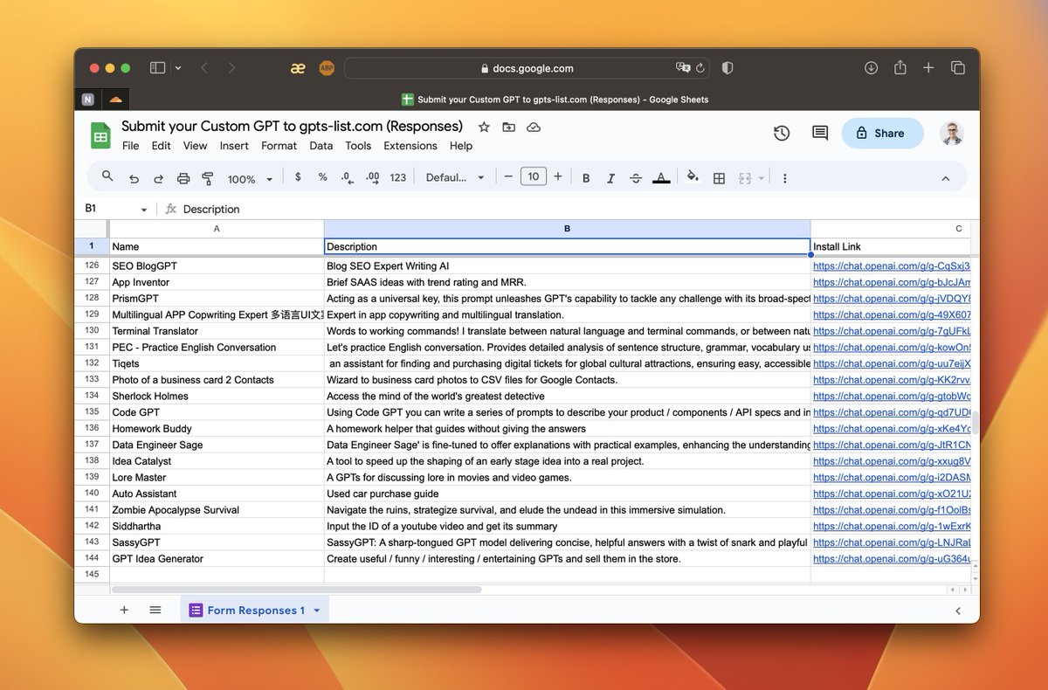
Task: Show the Safari sidebar
Action: (x=158, y=67)
